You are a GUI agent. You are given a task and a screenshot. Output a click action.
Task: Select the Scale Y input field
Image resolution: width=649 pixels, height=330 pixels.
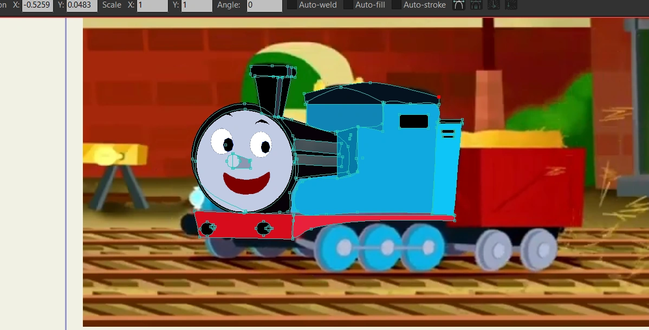(196, 5)
